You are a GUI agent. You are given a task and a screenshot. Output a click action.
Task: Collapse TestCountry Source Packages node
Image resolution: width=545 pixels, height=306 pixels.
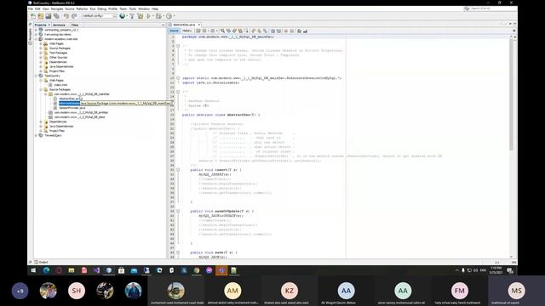click(x=41, y=89)
